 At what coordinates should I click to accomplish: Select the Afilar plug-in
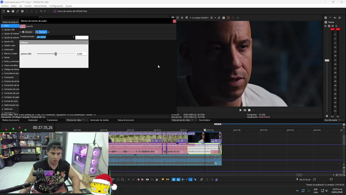click(x=10, y=26)
